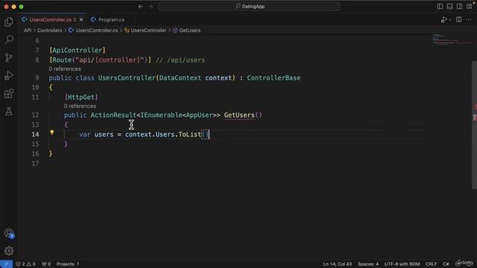Open the run button dropdown arrow

click(x=450, y=20)
